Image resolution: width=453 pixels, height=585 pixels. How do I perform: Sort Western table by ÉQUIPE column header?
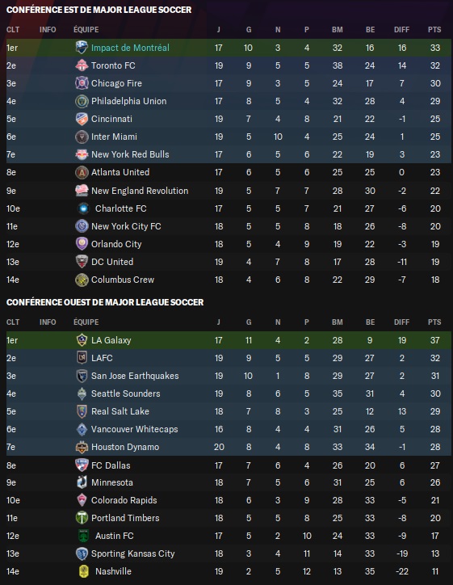(86, 322)
